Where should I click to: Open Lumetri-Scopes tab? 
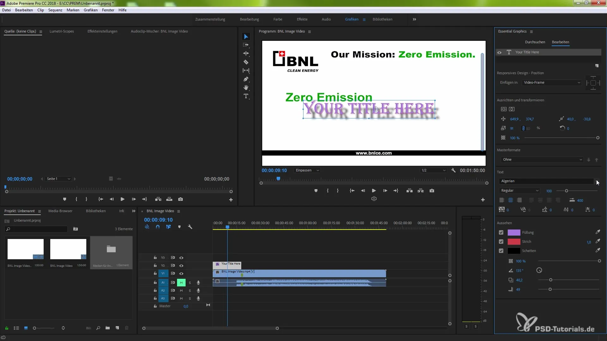[62, 31]
